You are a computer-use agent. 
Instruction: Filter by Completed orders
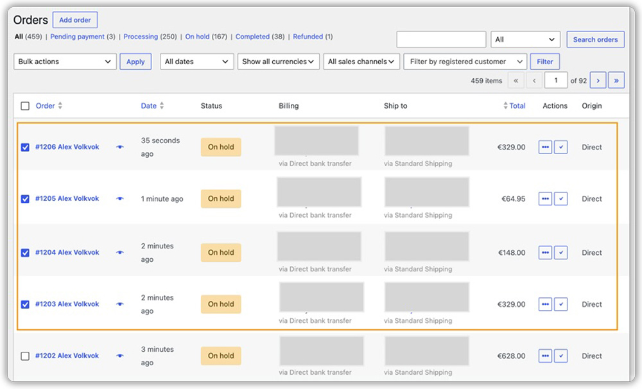coord(252,37)
